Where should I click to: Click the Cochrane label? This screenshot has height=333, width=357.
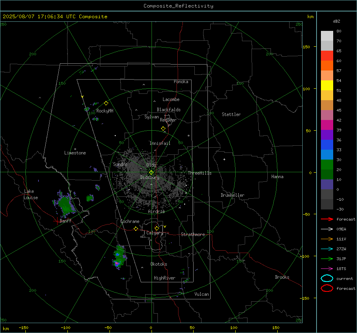(130, 221)
